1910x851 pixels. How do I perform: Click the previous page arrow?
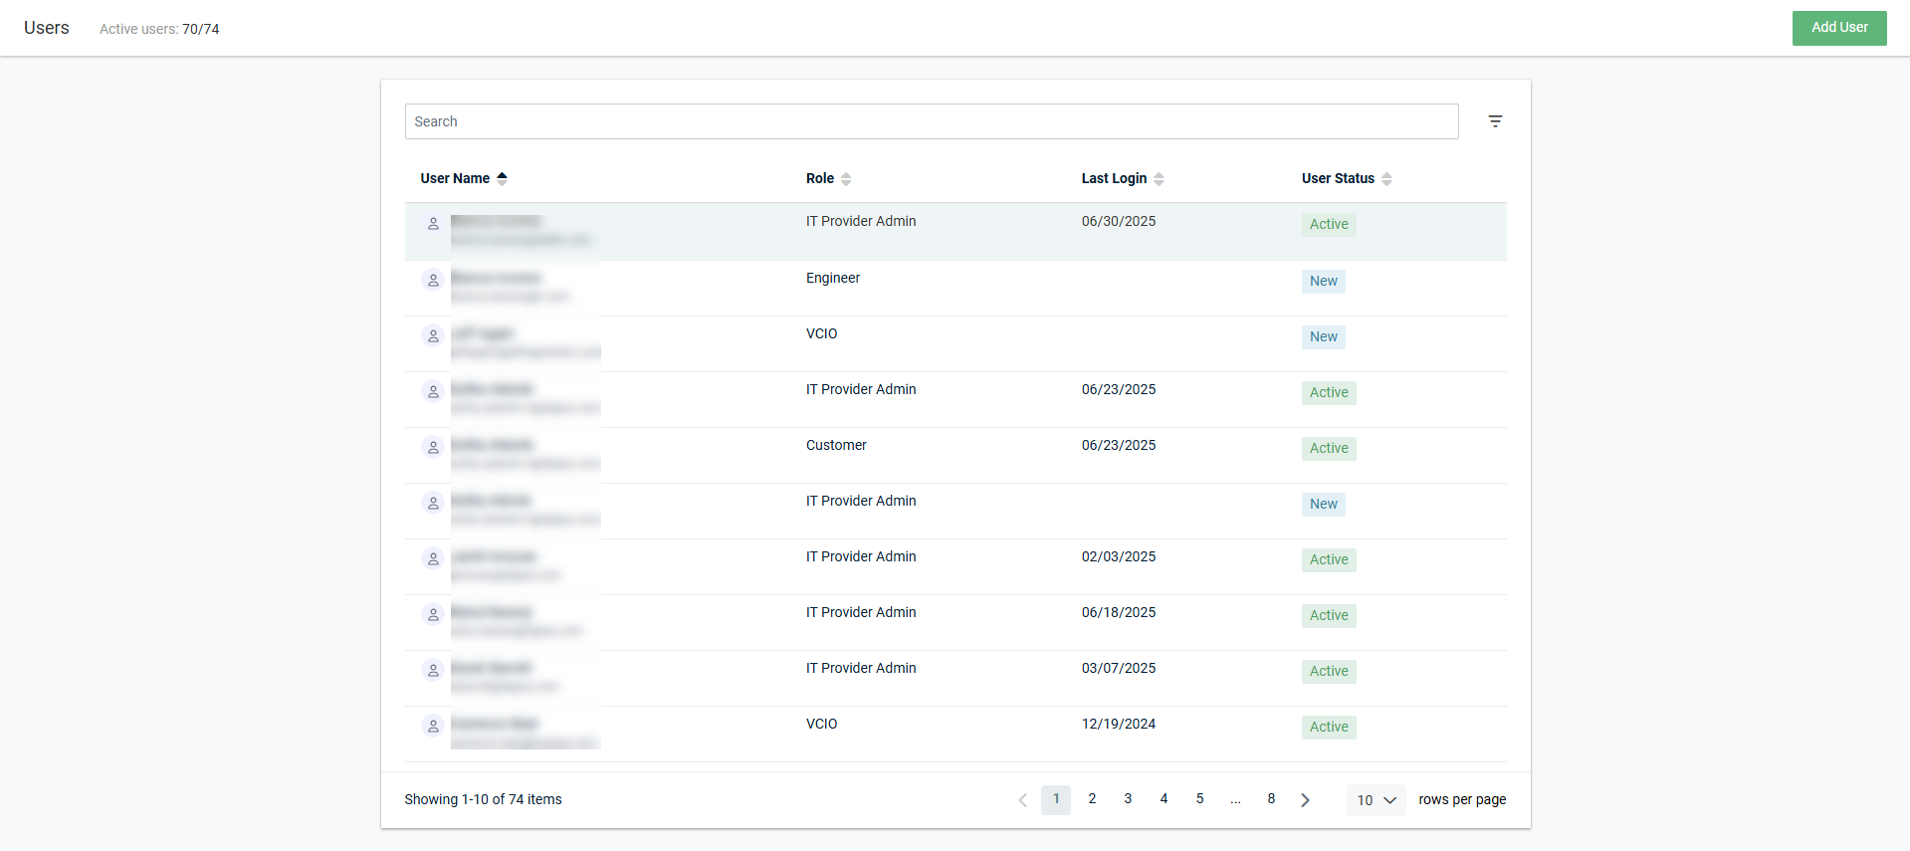tap(1022, 800)
